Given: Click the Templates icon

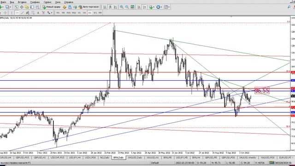Looking at the screenshot, I should 166,7.
